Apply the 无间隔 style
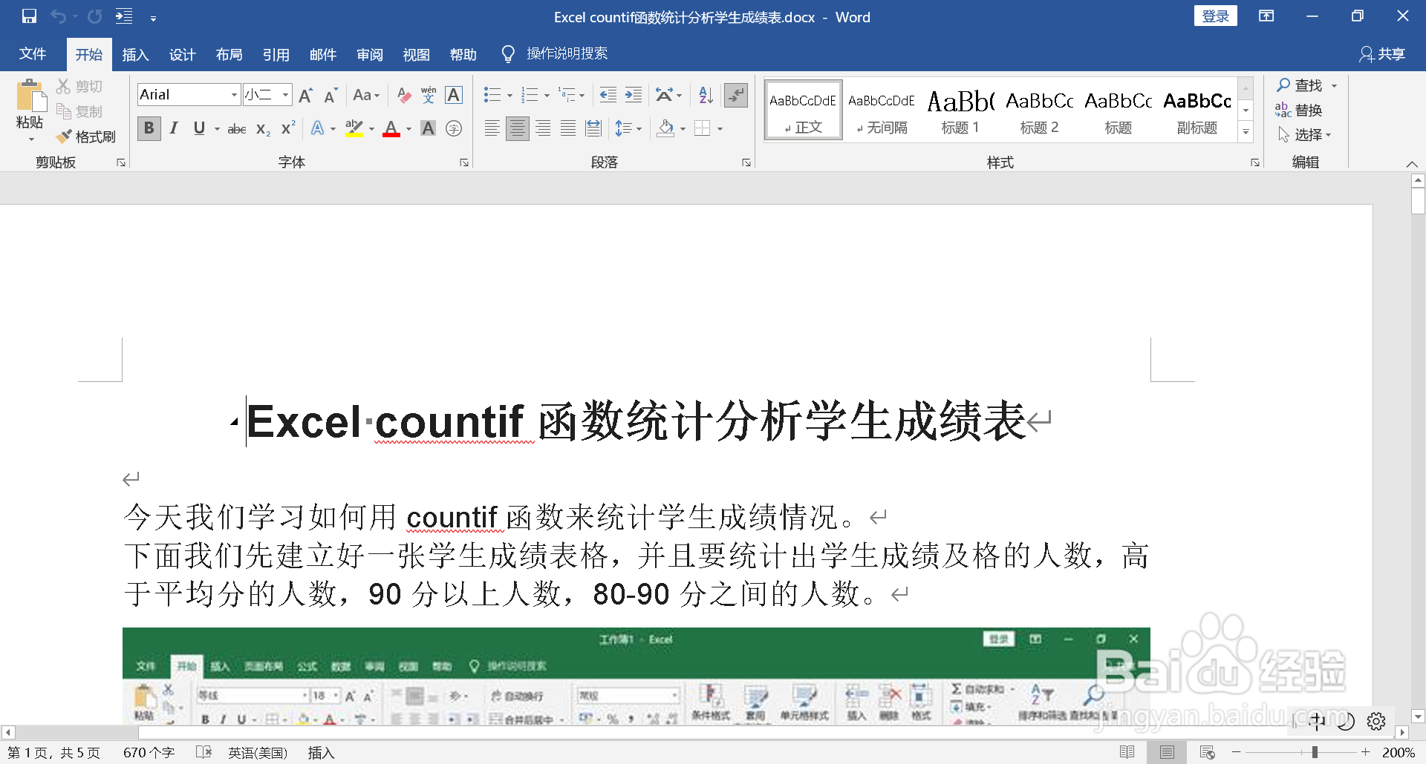The height and width of the screenshot is (764, 1426). 882,111
